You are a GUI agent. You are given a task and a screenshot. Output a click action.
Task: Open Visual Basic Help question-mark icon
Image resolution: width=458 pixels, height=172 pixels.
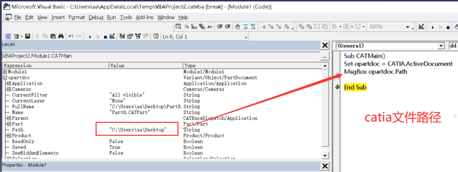pyautogui.click(x=156, y=36)
